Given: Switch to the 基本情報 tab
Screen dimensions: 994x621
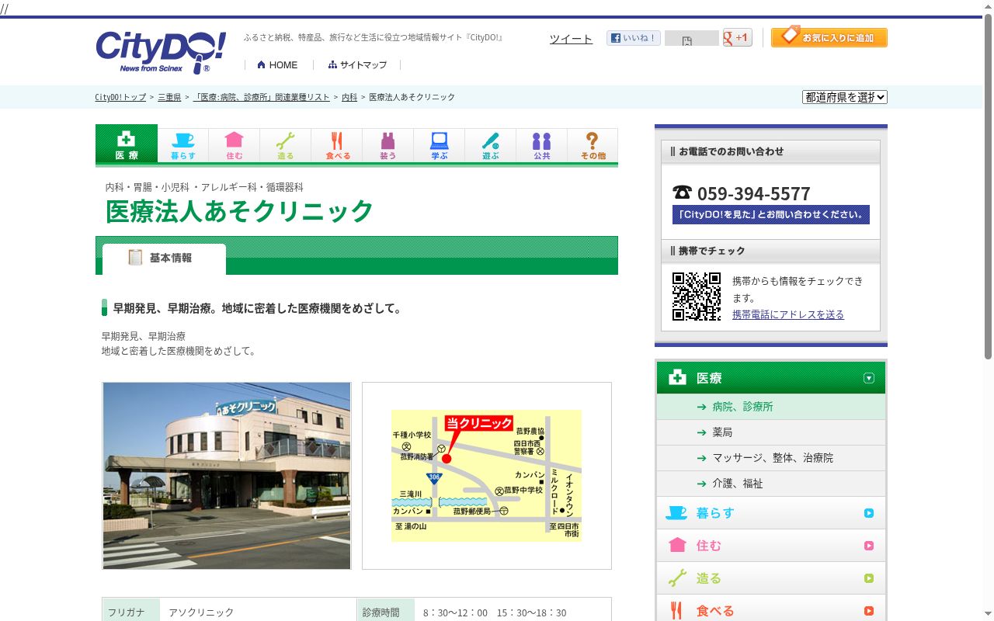Looking at the screenshot, I should click(x=164, y=258).
